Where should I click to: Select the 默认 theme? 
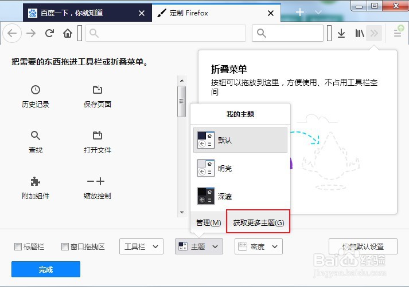(x=240, y=140)
